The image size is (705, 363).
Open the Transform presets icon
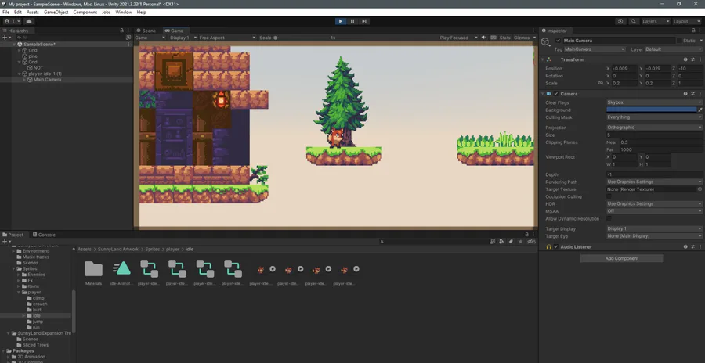click(693, 59)
